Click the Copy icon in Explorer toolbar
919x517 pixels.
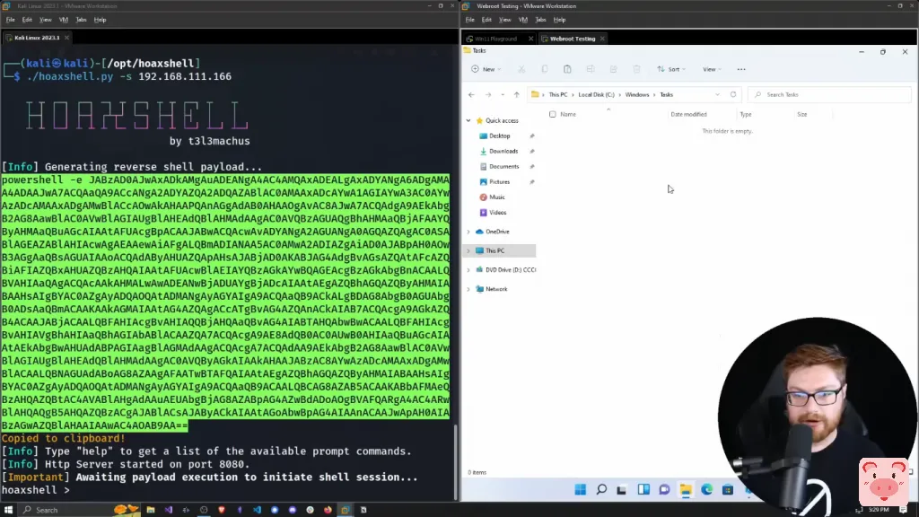545,69
